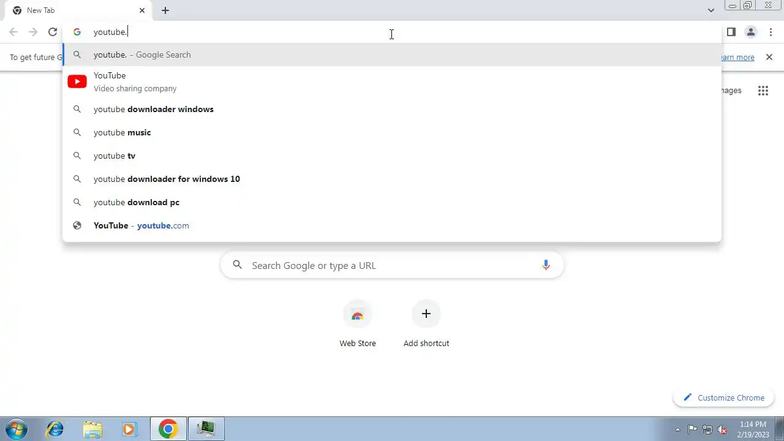Start voice search with microphone icon
The width and height of the screenshot is (784, 441).
(x=546, y=265)
